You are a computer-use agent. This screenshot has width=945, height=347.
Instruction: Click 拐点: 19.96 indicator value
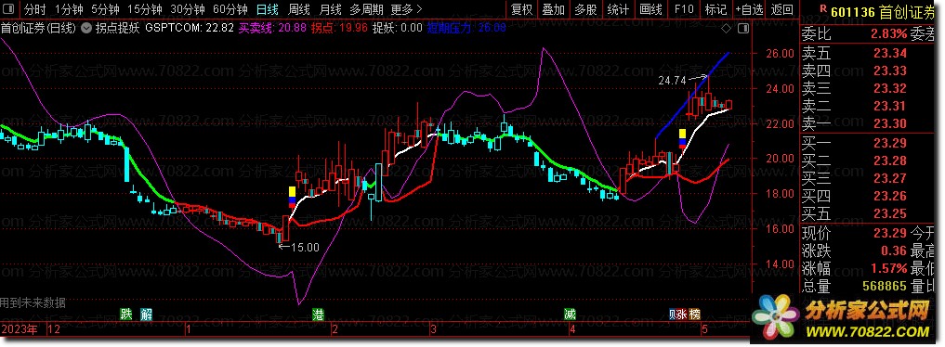[x=339, y=28]
